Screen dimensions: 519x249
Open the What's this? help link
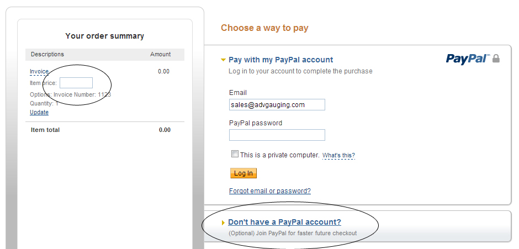338,155
